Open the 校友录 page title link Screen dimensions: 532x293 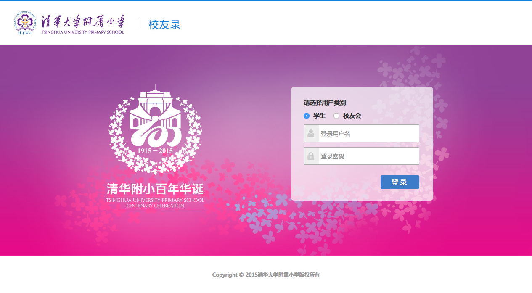tap(164, 25)
